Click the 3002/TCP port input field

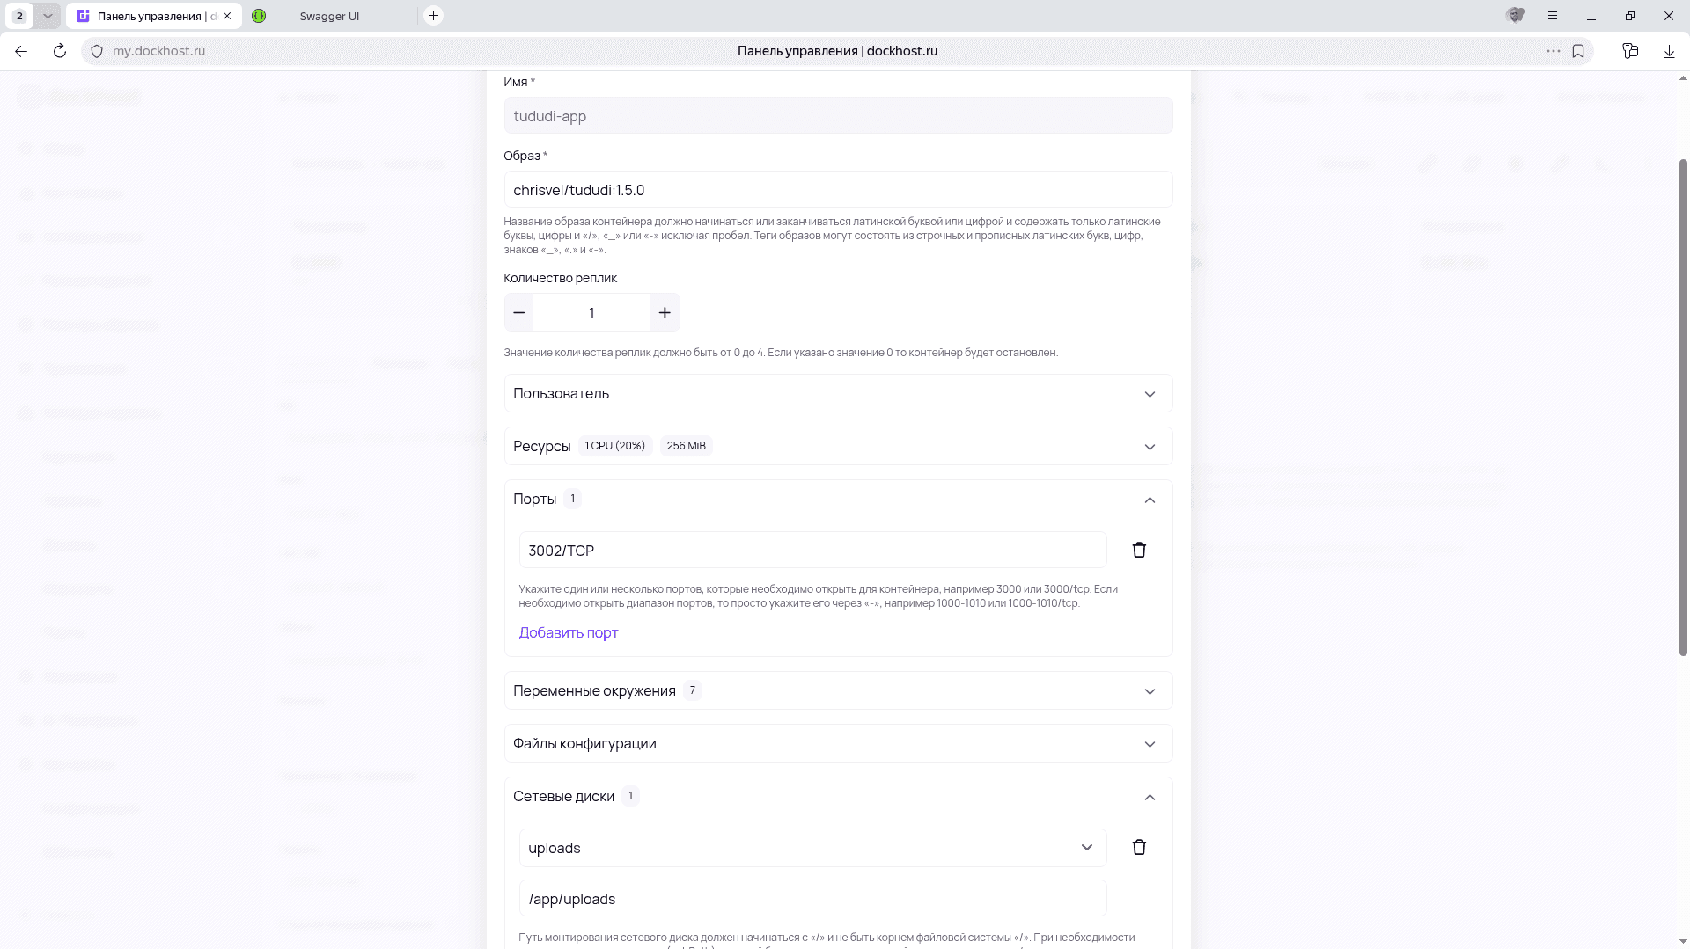(812, 551)
